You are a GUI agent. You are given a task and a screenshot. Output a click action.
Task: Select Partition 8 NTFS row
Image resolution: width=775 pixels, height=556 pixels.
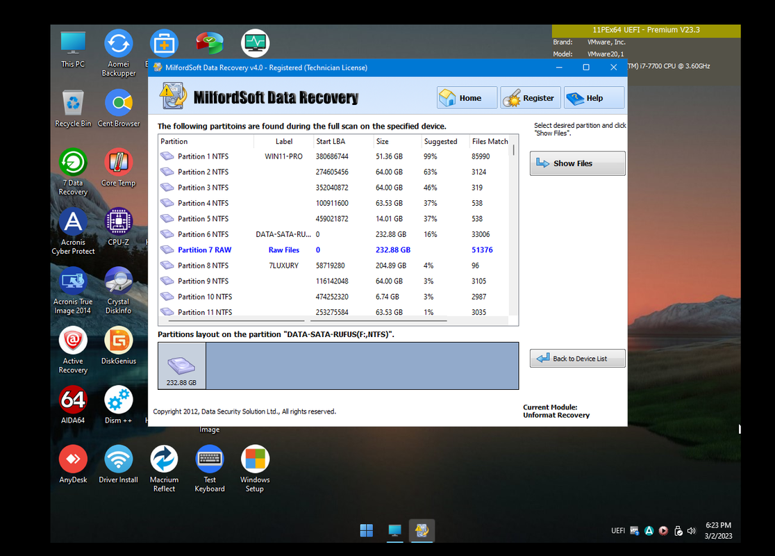333,265
